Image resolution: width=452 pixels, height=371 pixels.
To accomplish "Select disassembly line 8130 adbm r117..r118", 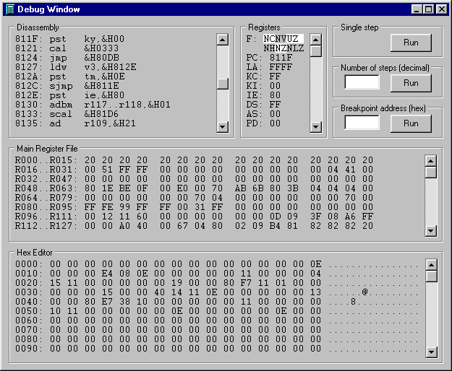I will [x=93, y=105].
